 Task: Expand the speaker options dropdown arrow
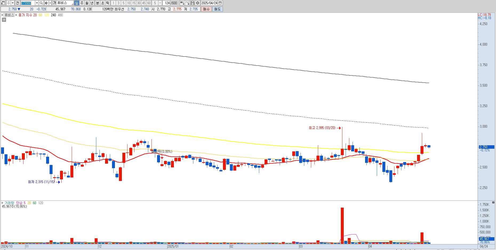pos(50,3)
